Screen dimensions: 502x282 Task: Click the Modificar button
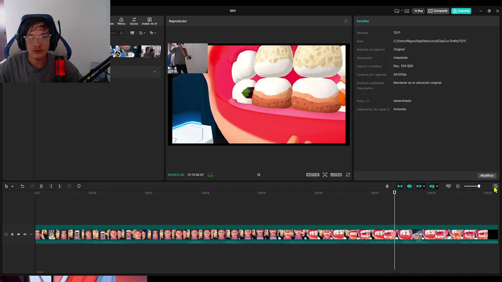[487, 175]
